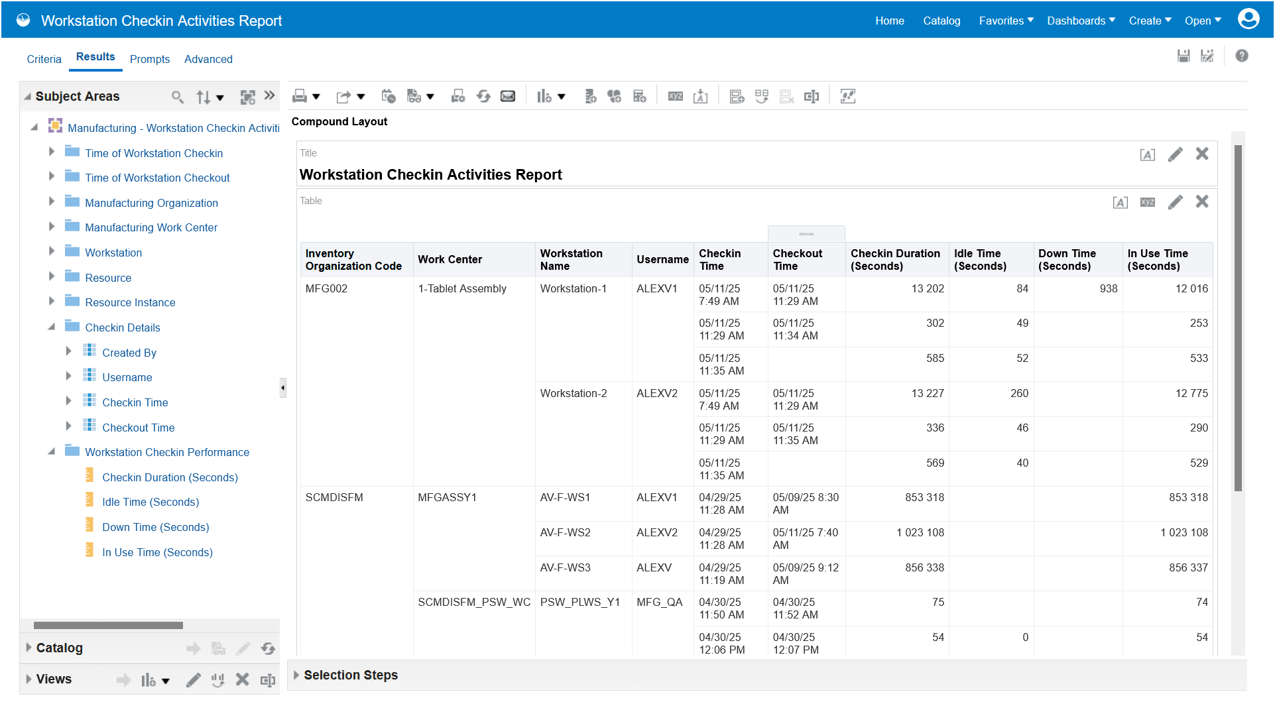Search subject areas with the magnifier icon
1275x702 pixels.
[x=177, y=97]
